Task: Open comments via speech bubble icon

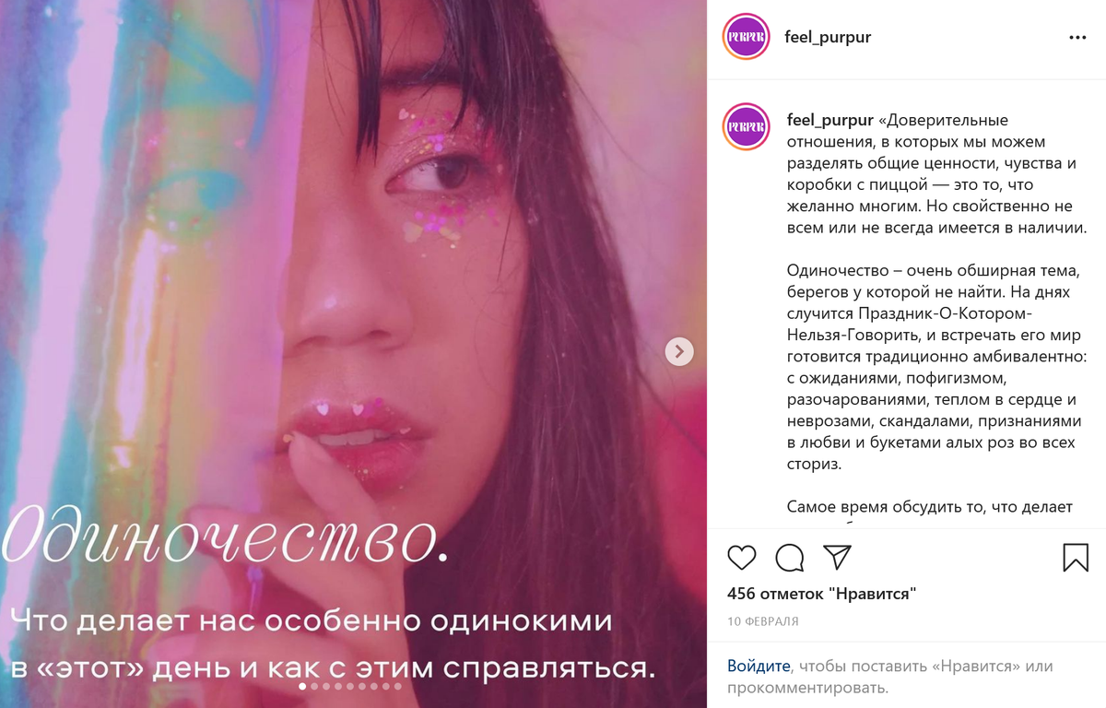Action: coord(790,557)
